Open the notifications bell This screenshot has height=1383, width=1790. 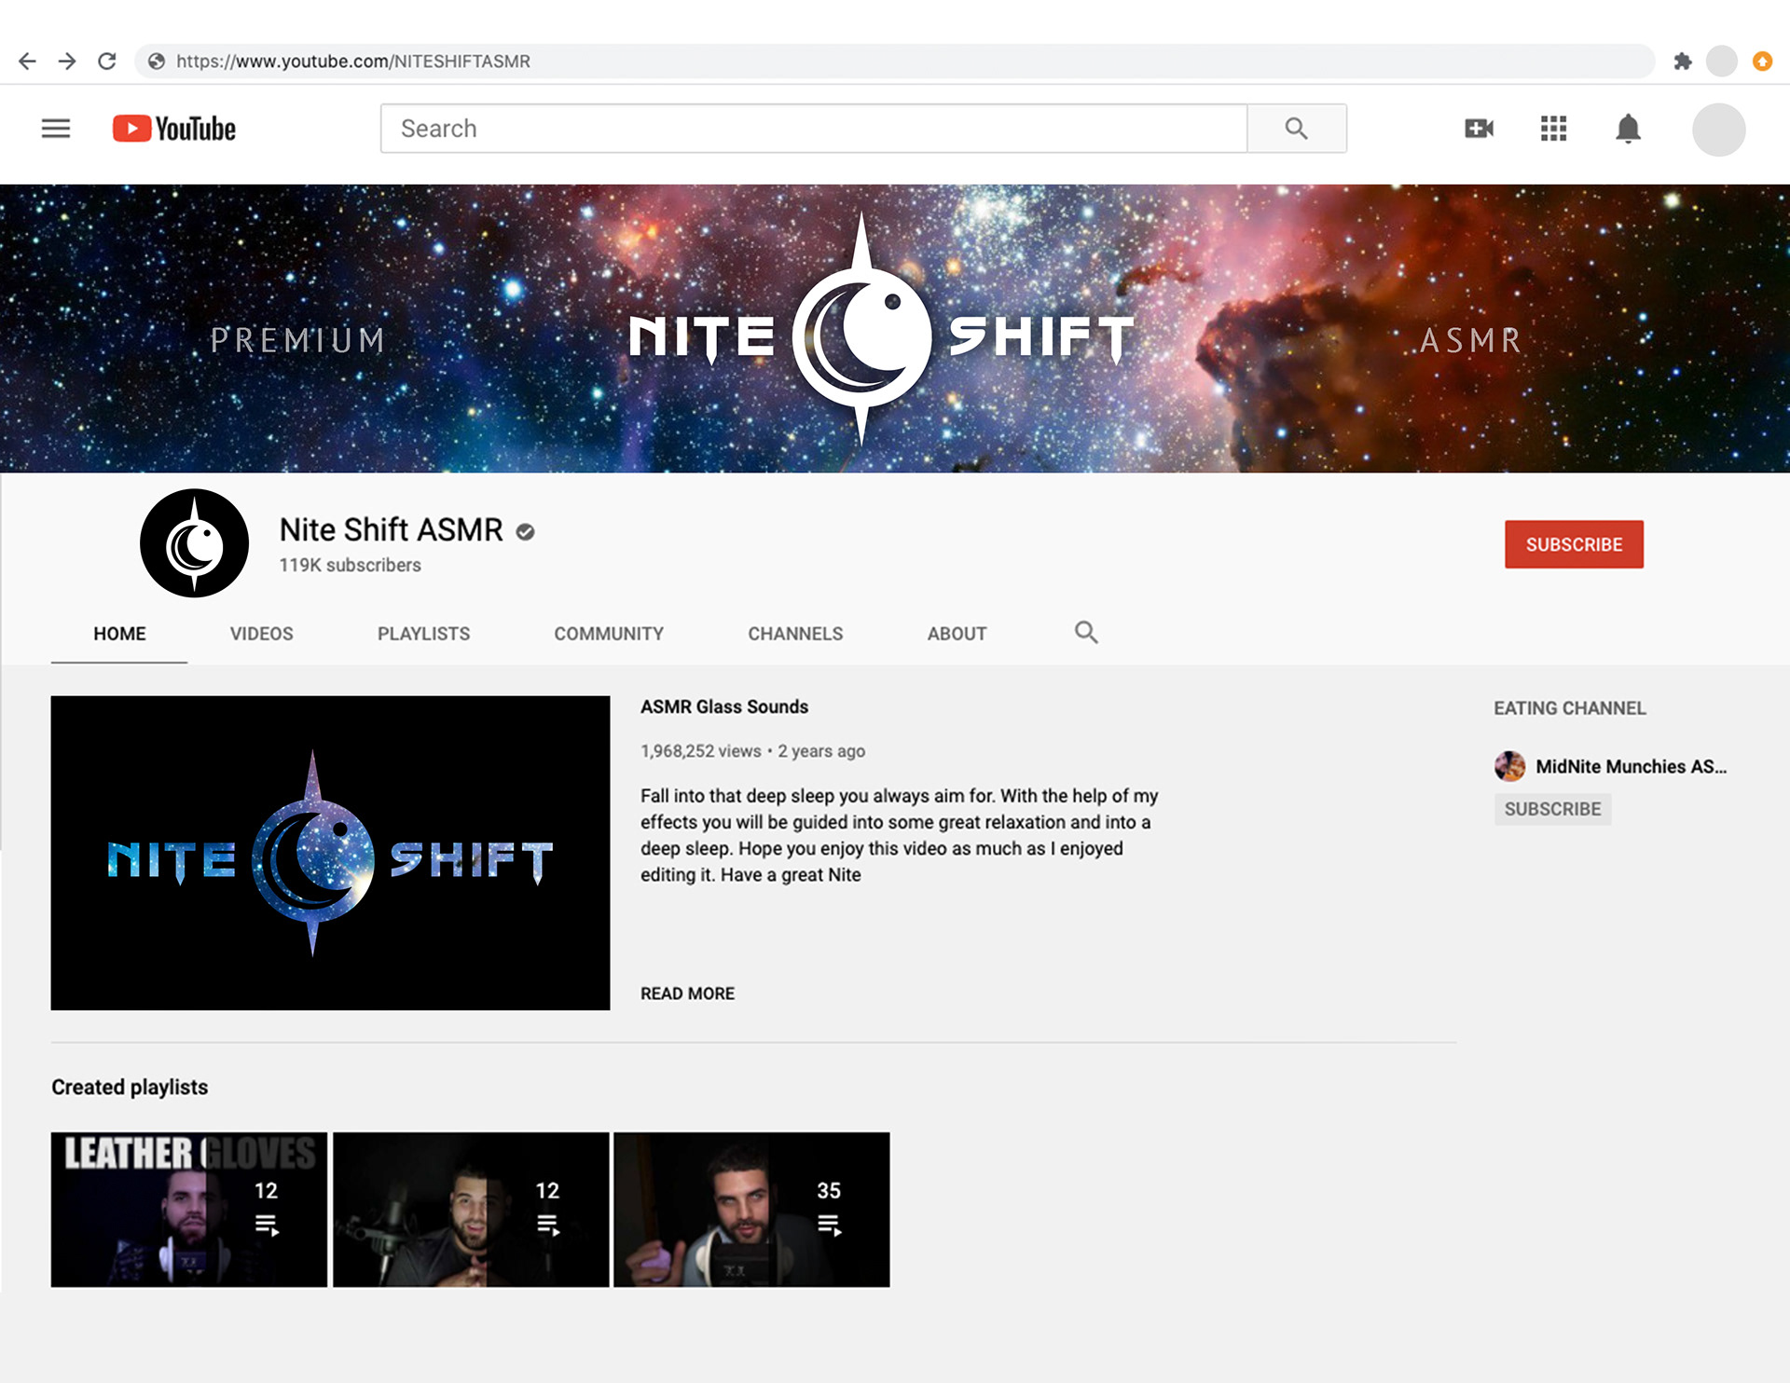coord(1628,129)
